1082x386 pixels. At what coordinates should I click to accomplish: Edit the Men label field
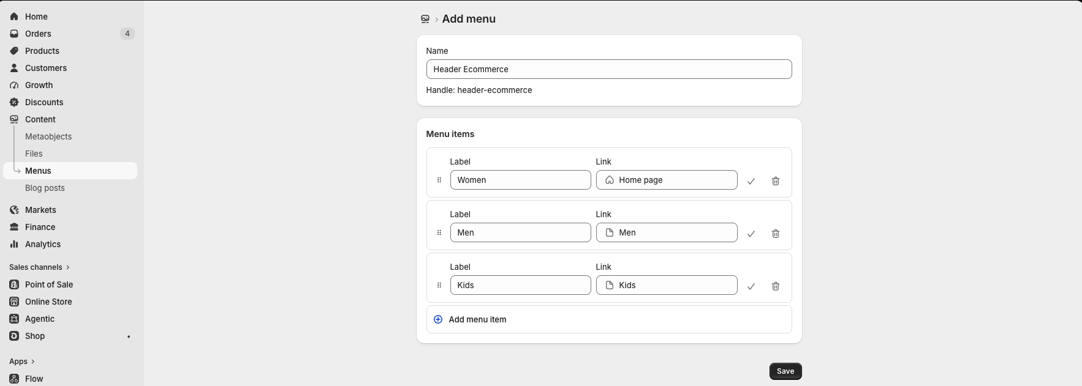coord(521,232)
